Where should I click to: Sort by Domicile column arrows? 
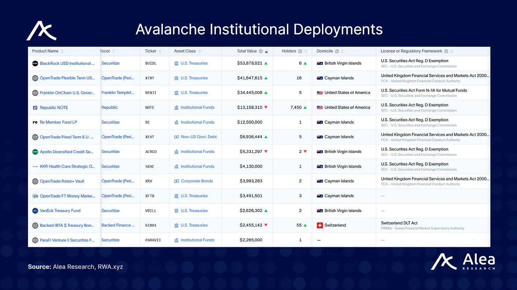tap(342, 51)
